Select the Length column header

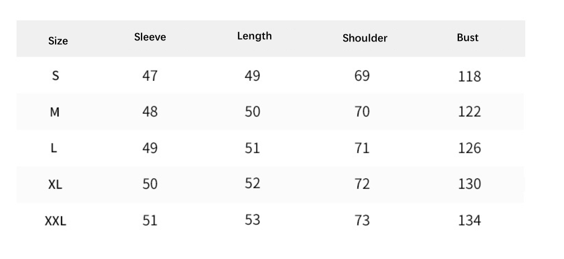[254, 36]
